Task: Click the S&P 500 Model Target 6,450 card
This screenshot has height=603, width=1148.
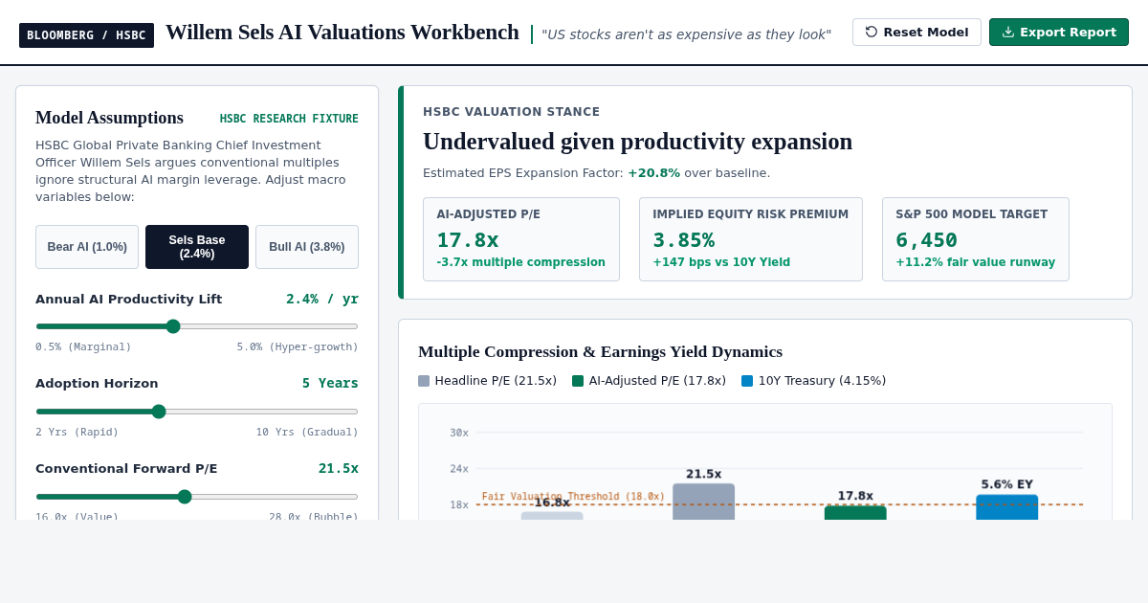Action: tap(976, 239)
